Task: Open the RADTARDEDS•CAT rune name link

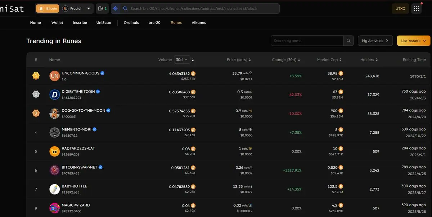Action: pos(78,149)
